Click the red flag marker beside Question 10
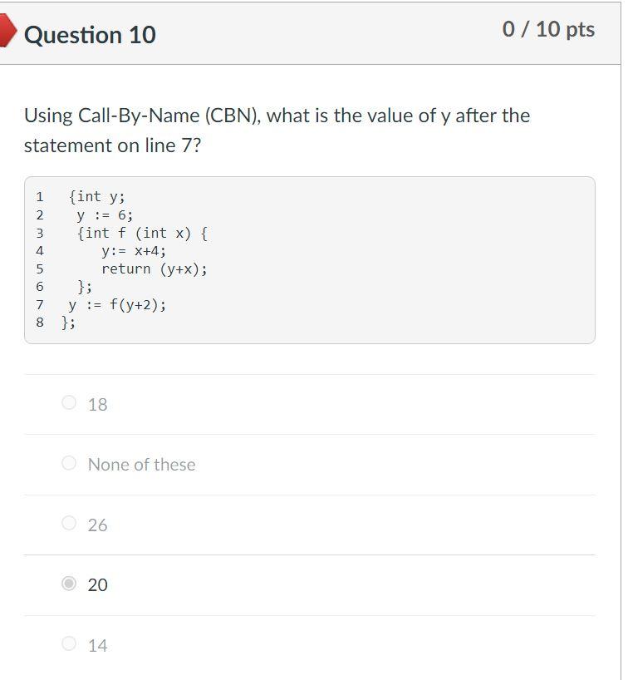 [8, 32]
